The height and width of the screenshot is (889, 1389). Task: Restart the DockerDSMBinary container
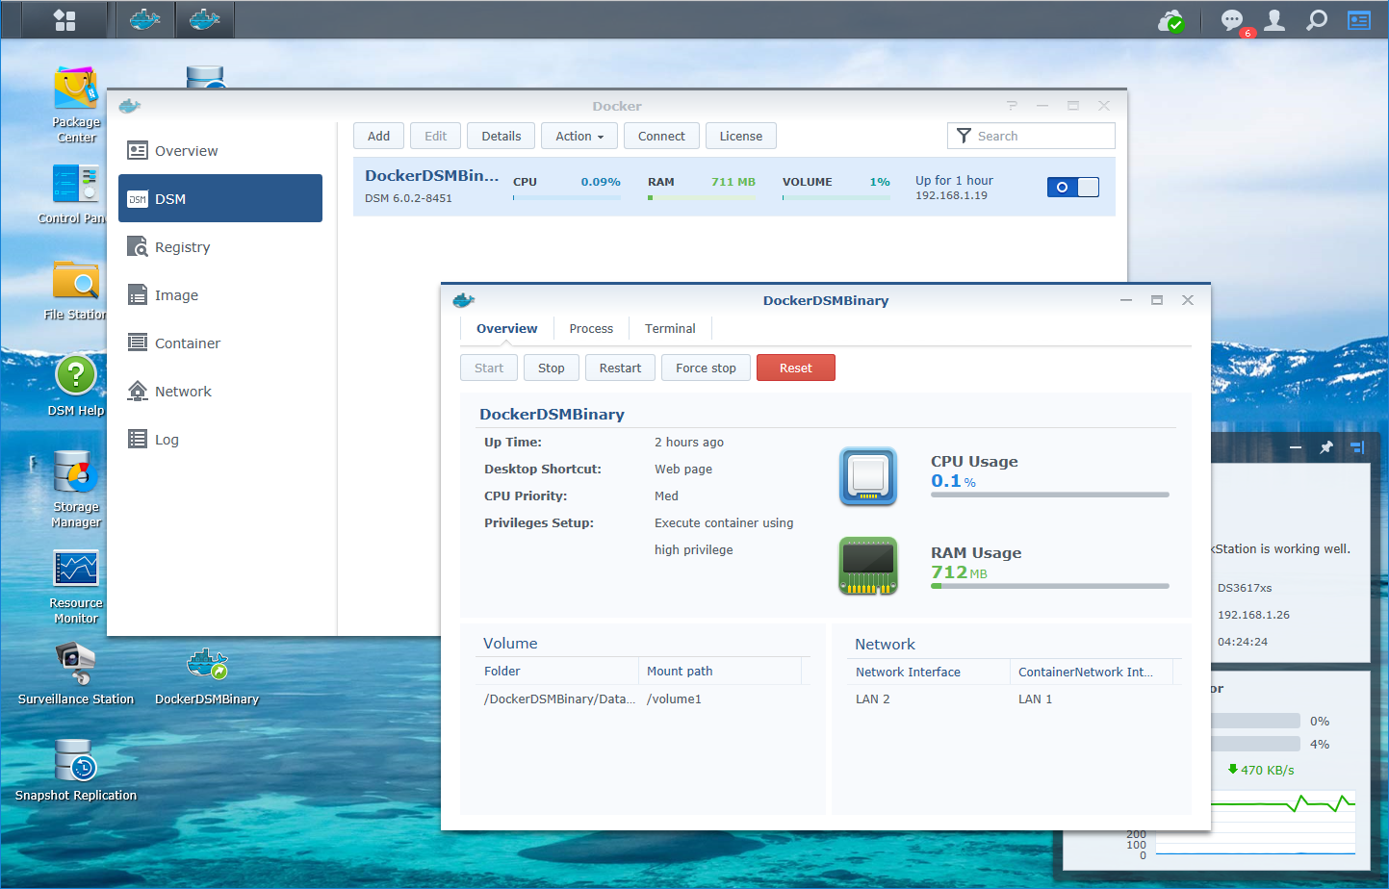(620, 368)
